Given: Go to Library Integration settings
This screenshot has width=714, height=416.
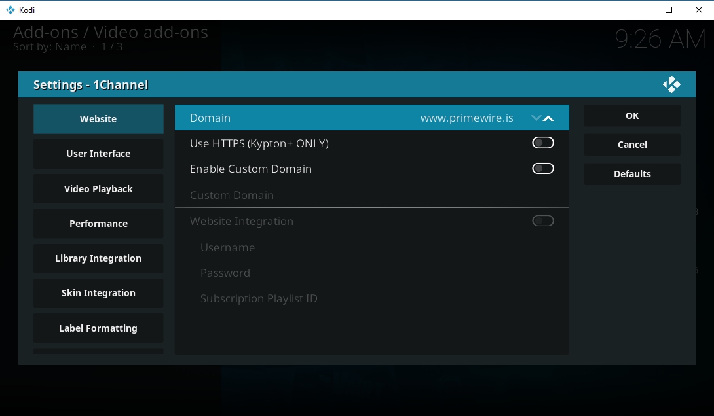Looking at the screenshot, I should pyautogui.click(x=98, y=258).
